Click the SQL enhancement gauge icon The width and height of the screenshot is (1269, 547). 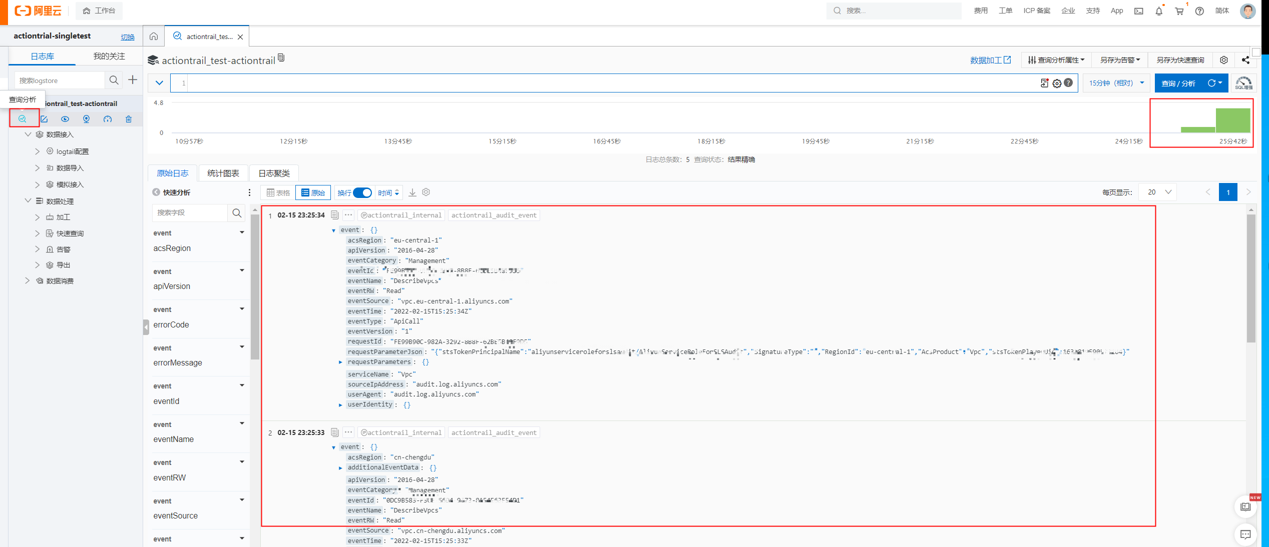1244,83
